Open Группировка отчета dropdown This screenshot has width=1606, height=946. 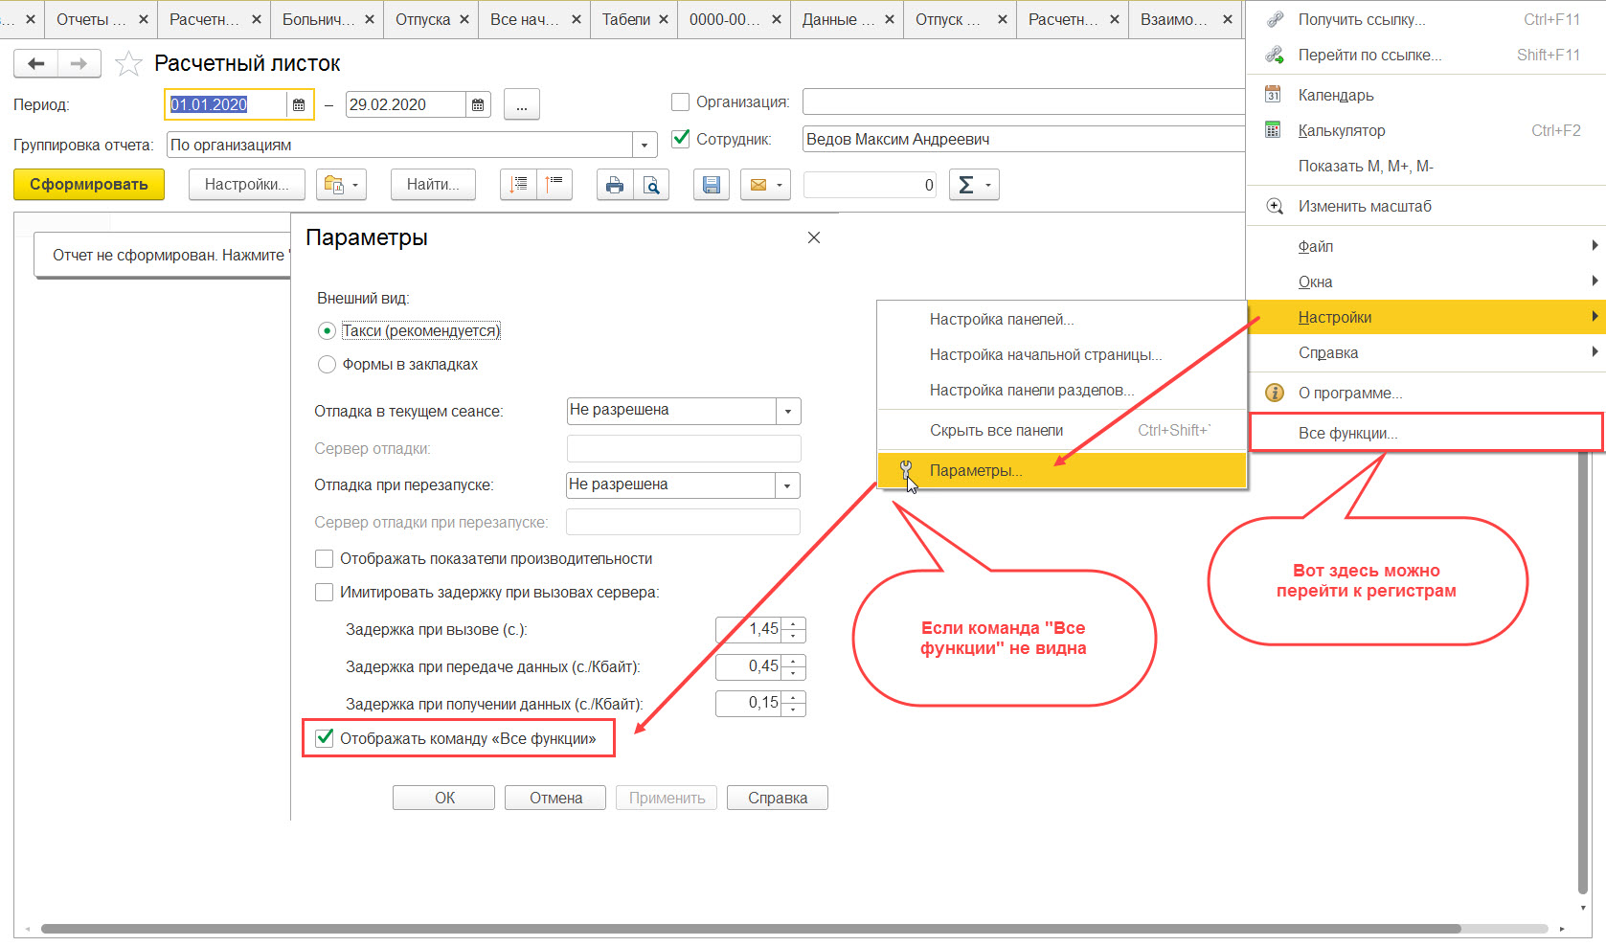click(x=645, y=145)
